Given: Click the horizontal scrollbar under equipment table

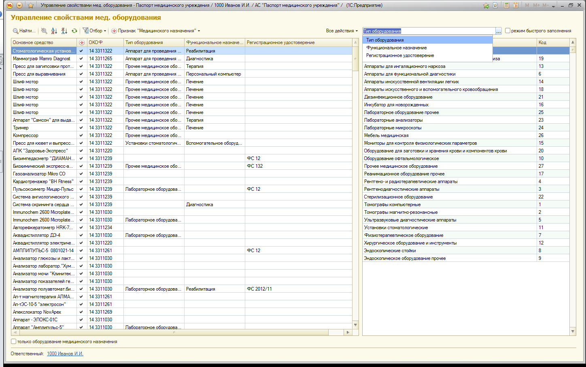Looking at the screenshot, I should pos(178,332).
